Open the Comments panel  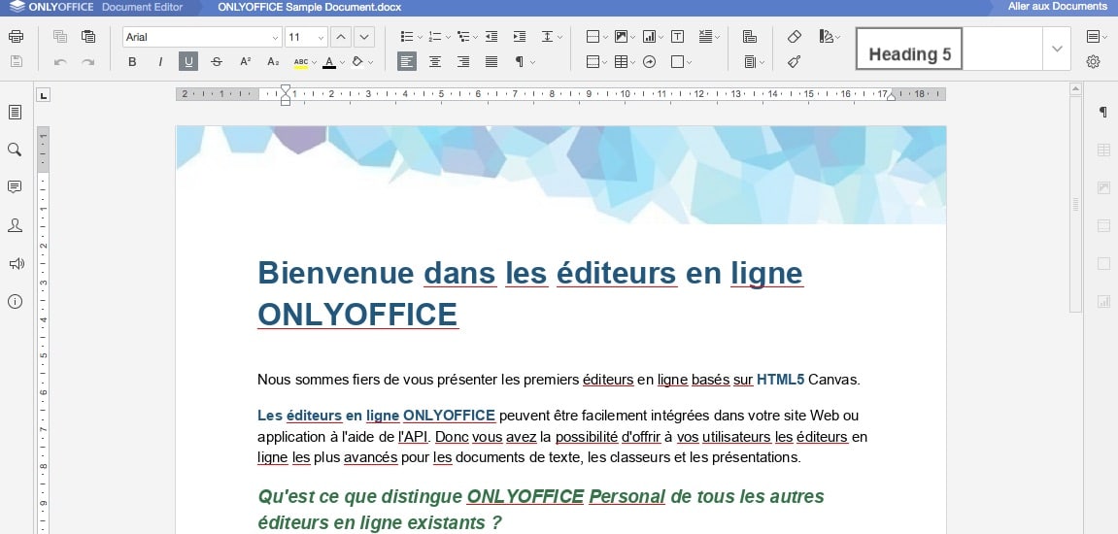(x=15, y=187)
